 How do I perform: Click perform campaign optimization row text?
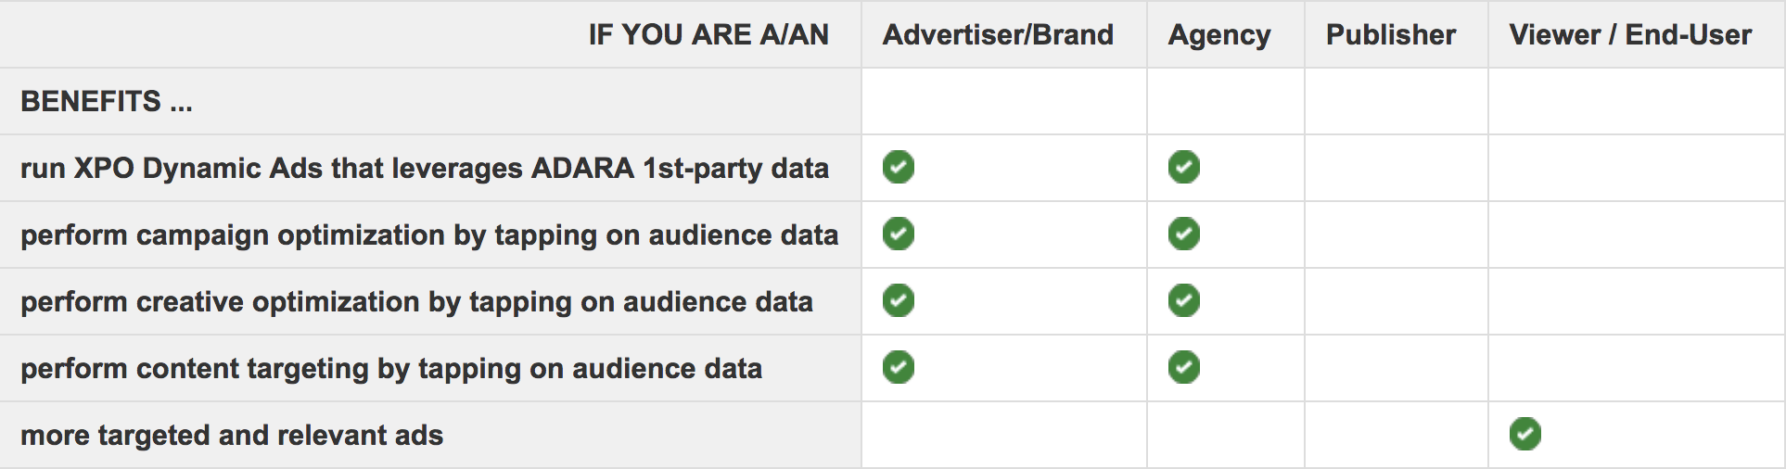point(429,235)
